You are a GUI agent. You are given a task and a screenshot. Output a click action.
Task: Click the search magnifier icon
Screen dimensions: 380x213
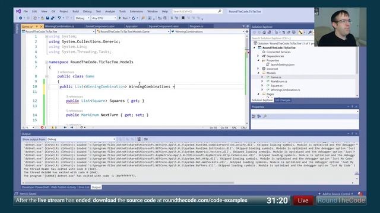[x=220, y=11]
